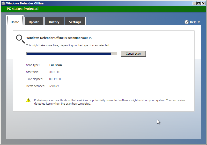Minimize the Windows Defender Offline window
Viewport: 207px width, 145px height.
(194, 3)
